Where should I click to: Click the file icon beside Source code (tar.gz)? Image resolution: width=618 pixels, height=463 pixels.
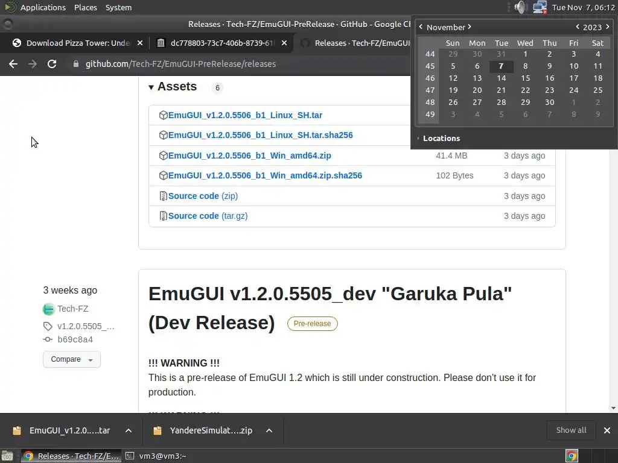pos(163,216)
